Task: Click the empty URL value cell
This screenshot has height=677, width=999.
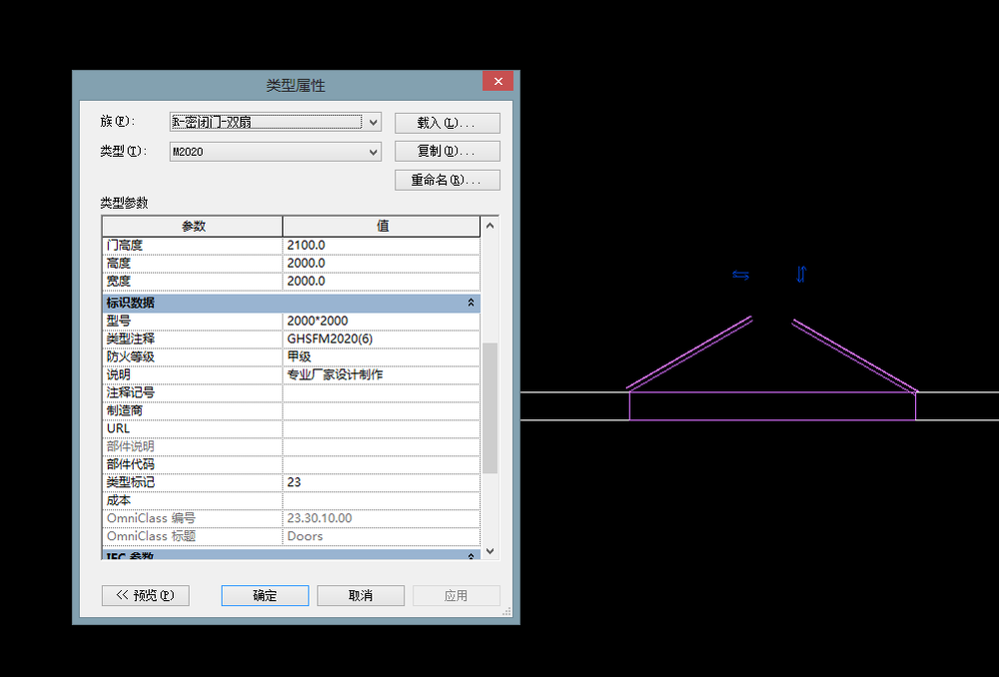Action: click(x=381, y=428)
